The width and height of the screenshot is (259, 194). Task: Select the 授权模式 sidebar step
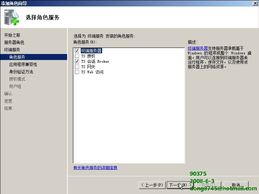pos(17,79)
